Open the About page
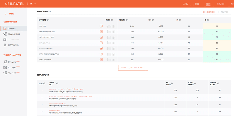 pyautogui.click(x=186, y=4)
